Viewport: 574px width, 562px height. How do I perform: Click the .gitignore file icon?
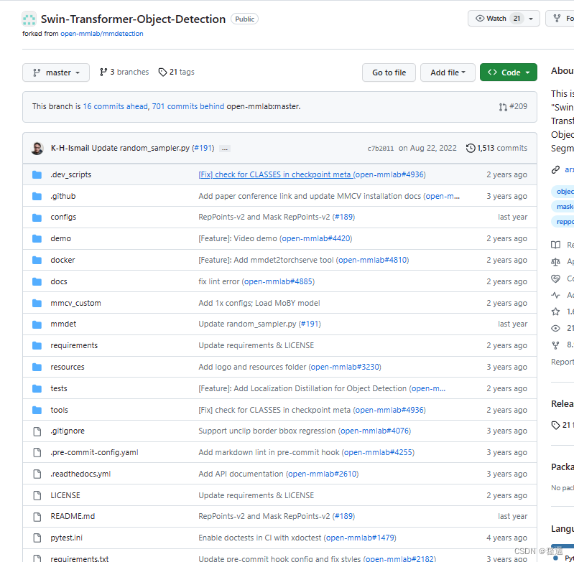37,431
